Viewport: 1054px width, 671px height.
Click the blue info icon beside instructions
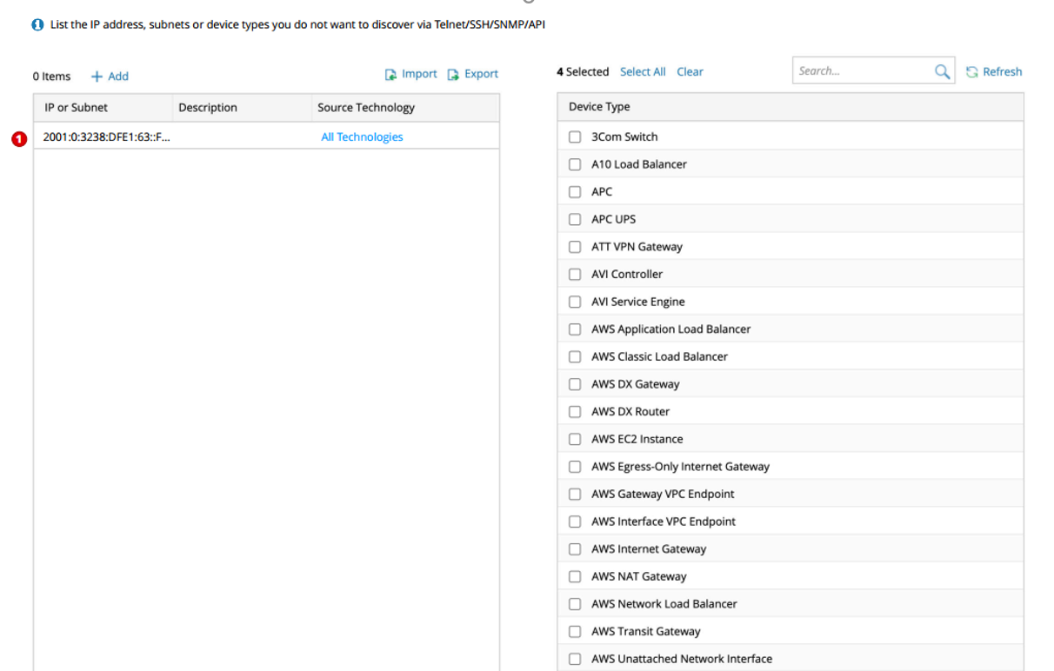point(38,25)
